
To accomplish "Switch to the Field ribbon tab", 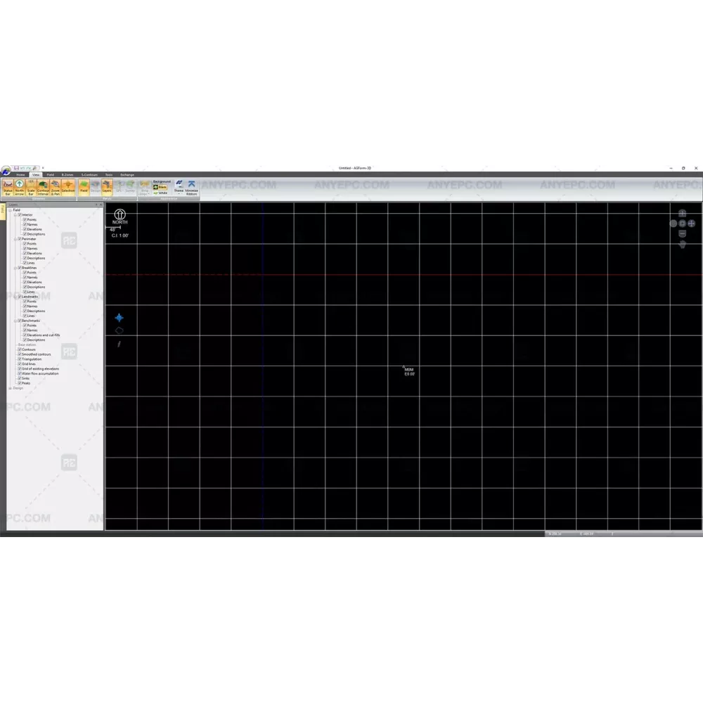I will tap(50, 174).
